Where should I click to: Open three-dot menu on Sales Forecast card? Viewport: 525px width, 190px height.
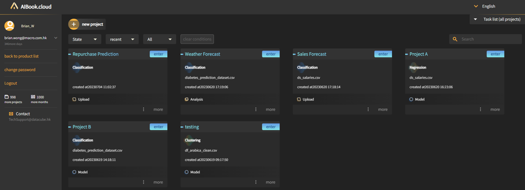[369, 109]
